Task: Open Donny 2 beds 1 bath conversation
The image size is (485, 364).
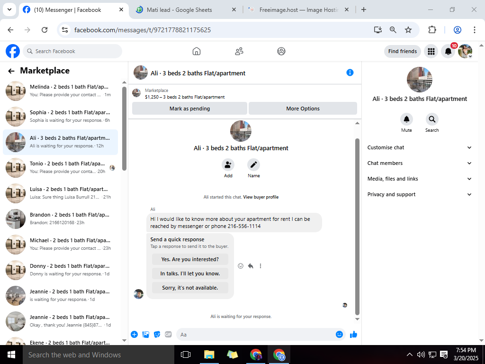Action: coord(60,270)
